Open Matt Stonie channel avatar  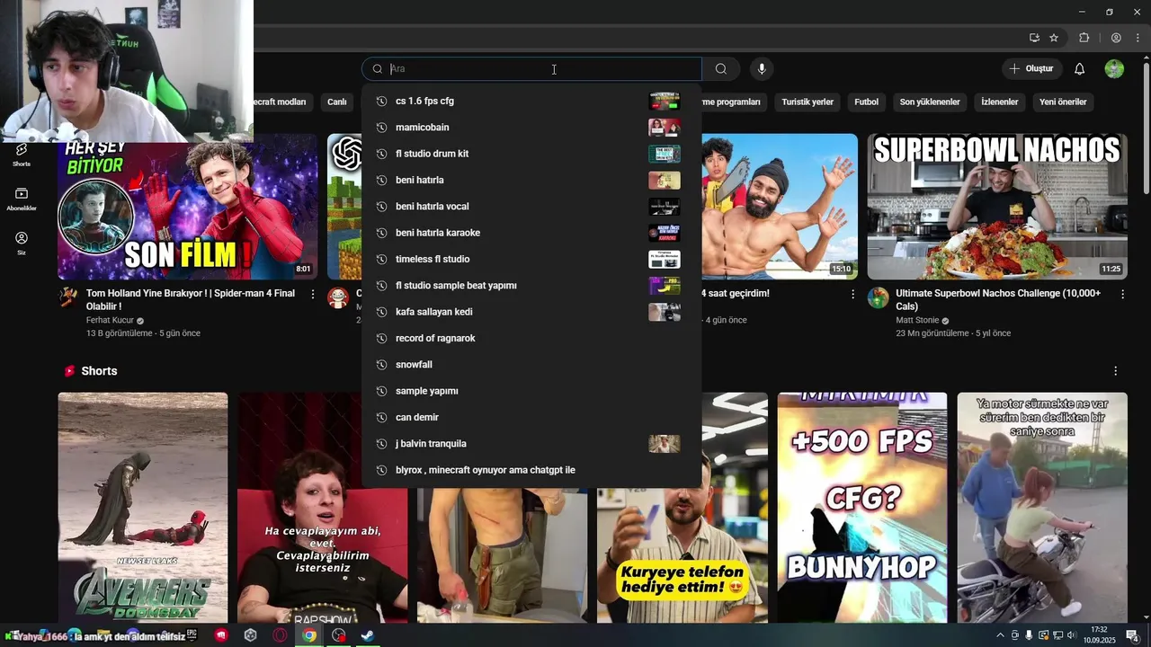click(879, 298)
